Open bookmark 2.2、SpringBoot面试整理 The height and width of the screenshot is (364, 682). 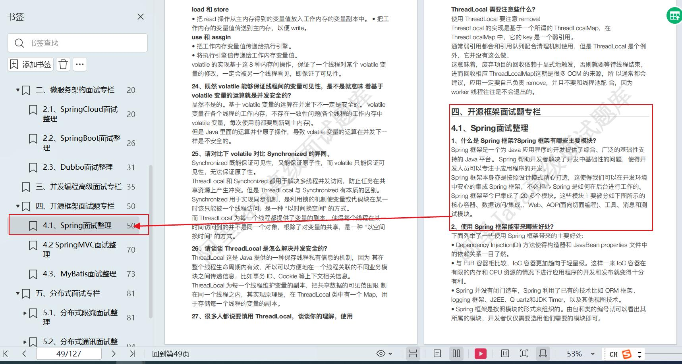81,143
